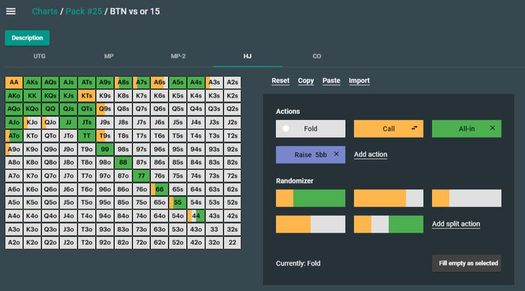Remove the All-in action via its X

pos(492,128)
